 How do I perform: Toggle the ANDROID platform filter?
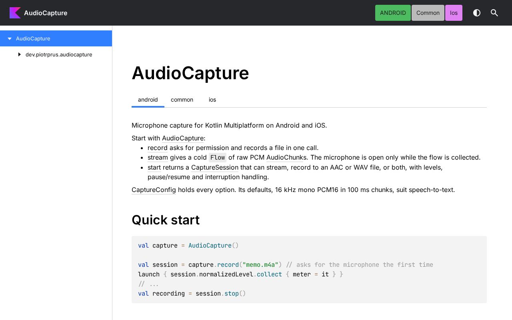point(393,13)
